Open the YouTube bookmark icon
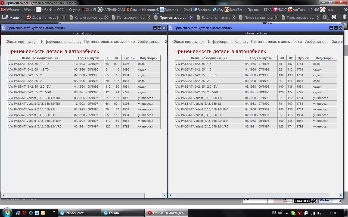The height and width of the screenshot is (217, 348). pyautogui.click(x=290, y=9)
